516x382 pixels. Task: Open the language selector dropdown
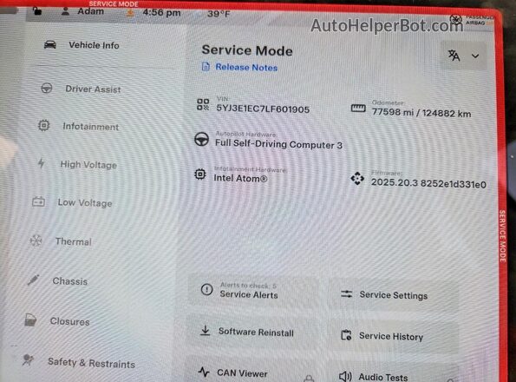463,56
